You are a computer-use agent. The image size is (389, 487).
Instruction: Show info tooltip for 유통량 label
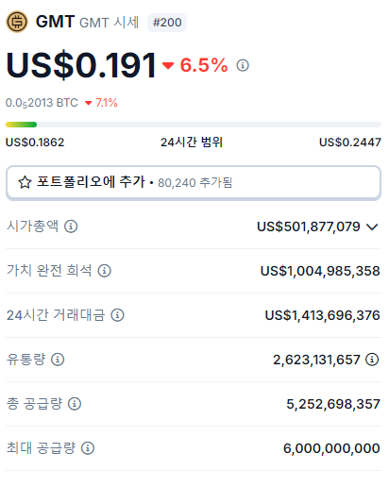[x=58, y=360]
